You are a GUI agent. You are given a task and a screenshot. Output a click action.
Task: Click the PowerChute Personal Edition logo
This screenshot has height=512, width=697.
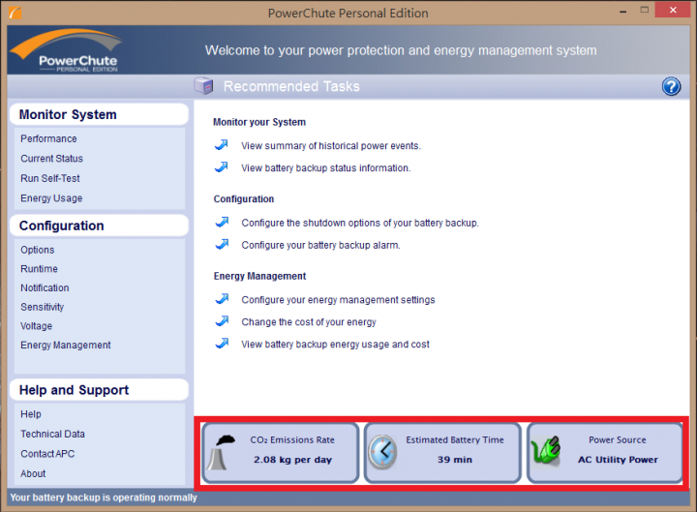(67, 50)
